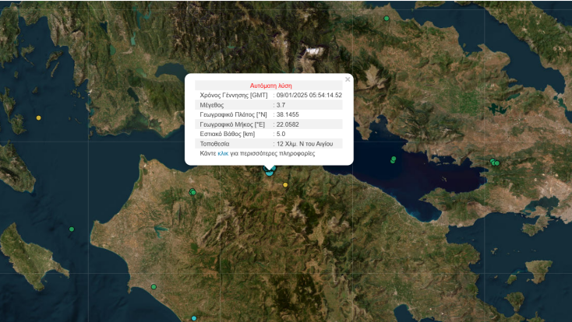
Task: Click the green marker cluster on the eastern gulf shore
Action: (x=494, y=163)
